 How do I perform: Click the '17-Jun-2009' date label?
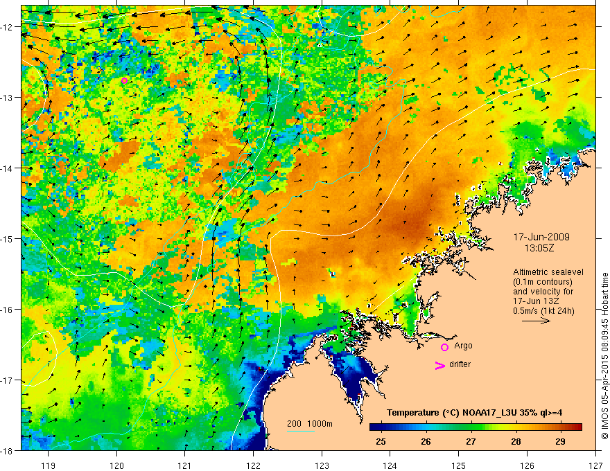(x=541, y=237)
